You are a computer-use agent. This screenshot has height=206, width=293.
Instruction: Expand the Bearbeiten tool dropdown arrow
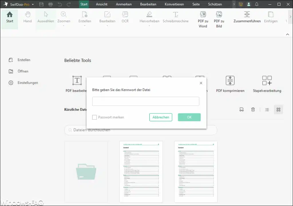click(x=107, y=26)
